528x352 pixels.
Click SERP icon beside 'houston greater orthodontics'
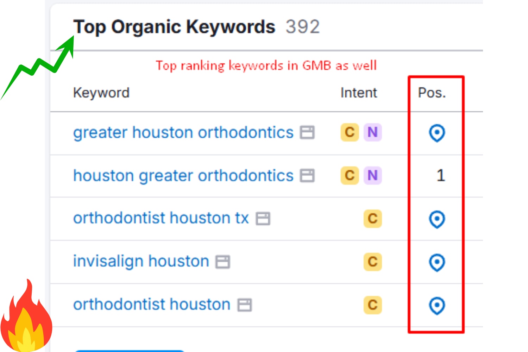pos(307,176)
